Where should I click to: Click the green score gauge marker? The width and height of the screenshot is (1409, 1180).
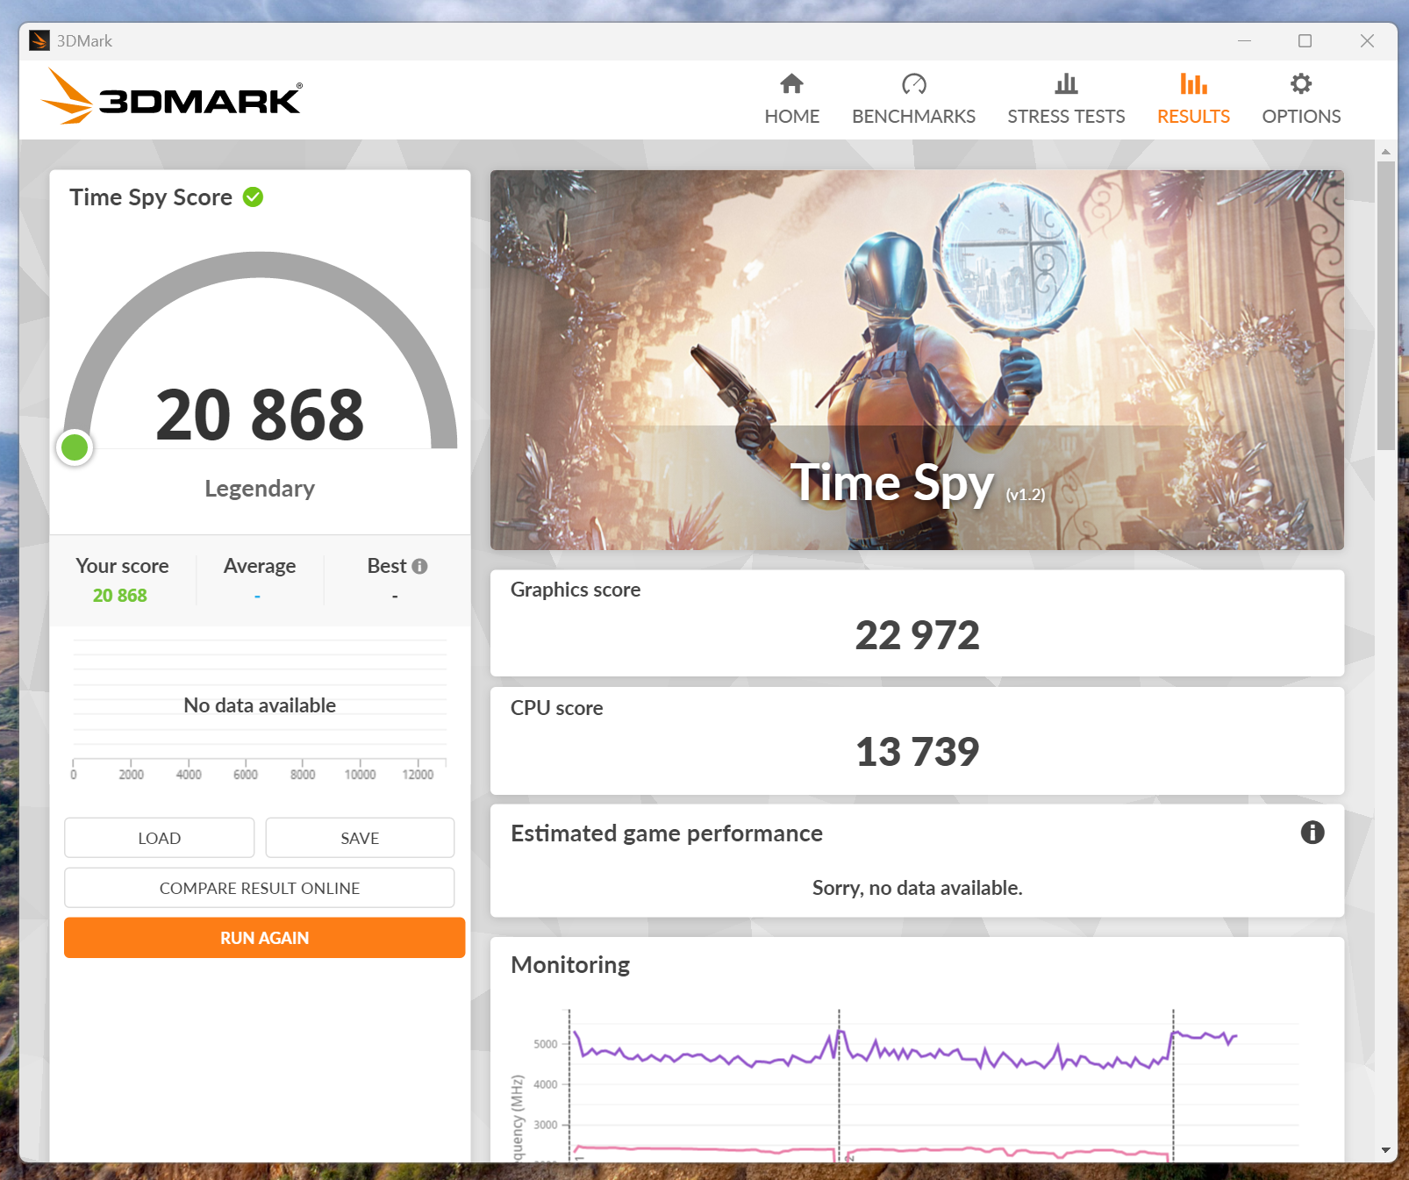pyautogui.click(x=75, y=447)
